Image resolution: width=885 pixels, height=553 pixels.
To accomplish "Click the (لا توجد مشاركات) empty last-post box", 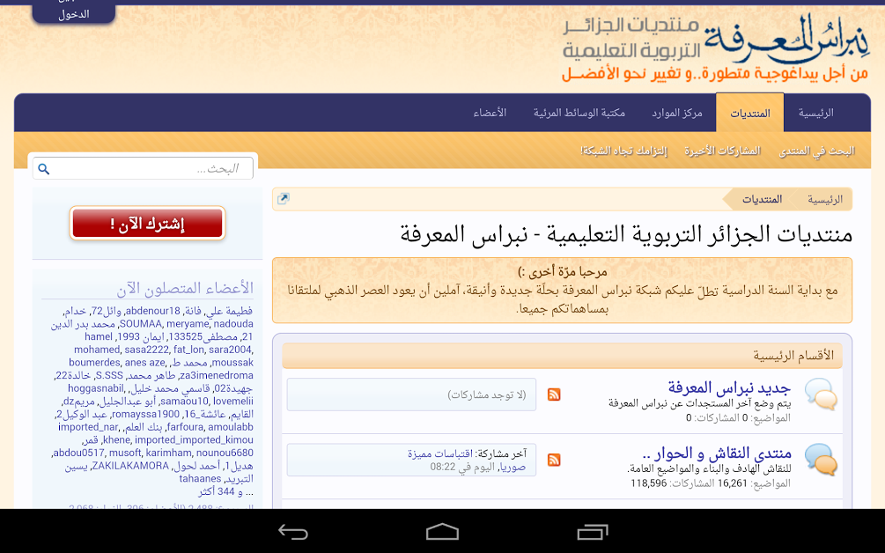I will [411, 394].
